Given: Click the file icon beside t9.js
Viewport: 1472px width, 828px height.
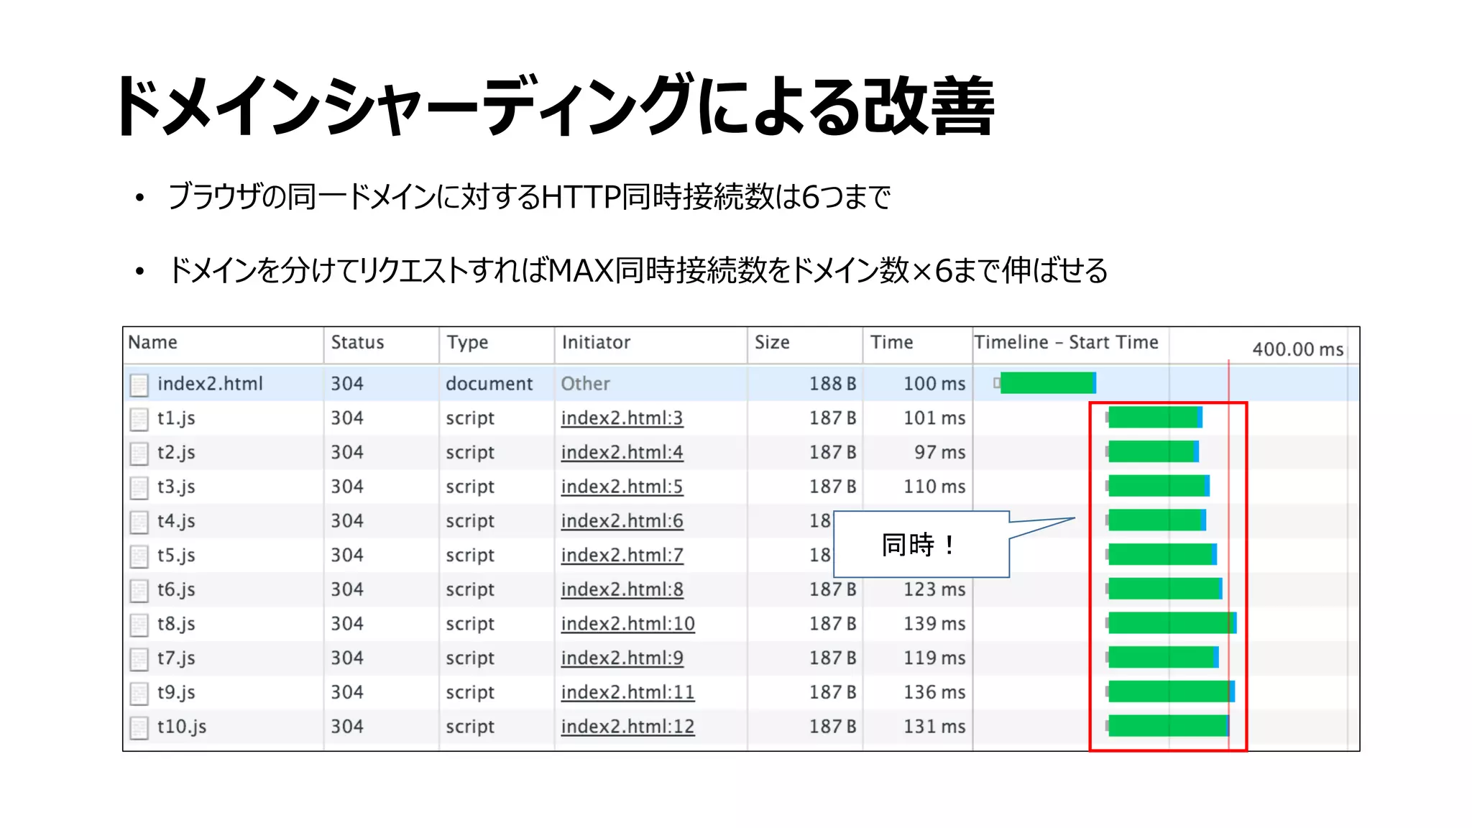Looking at the screenshot, I should [x=139, y=694].
